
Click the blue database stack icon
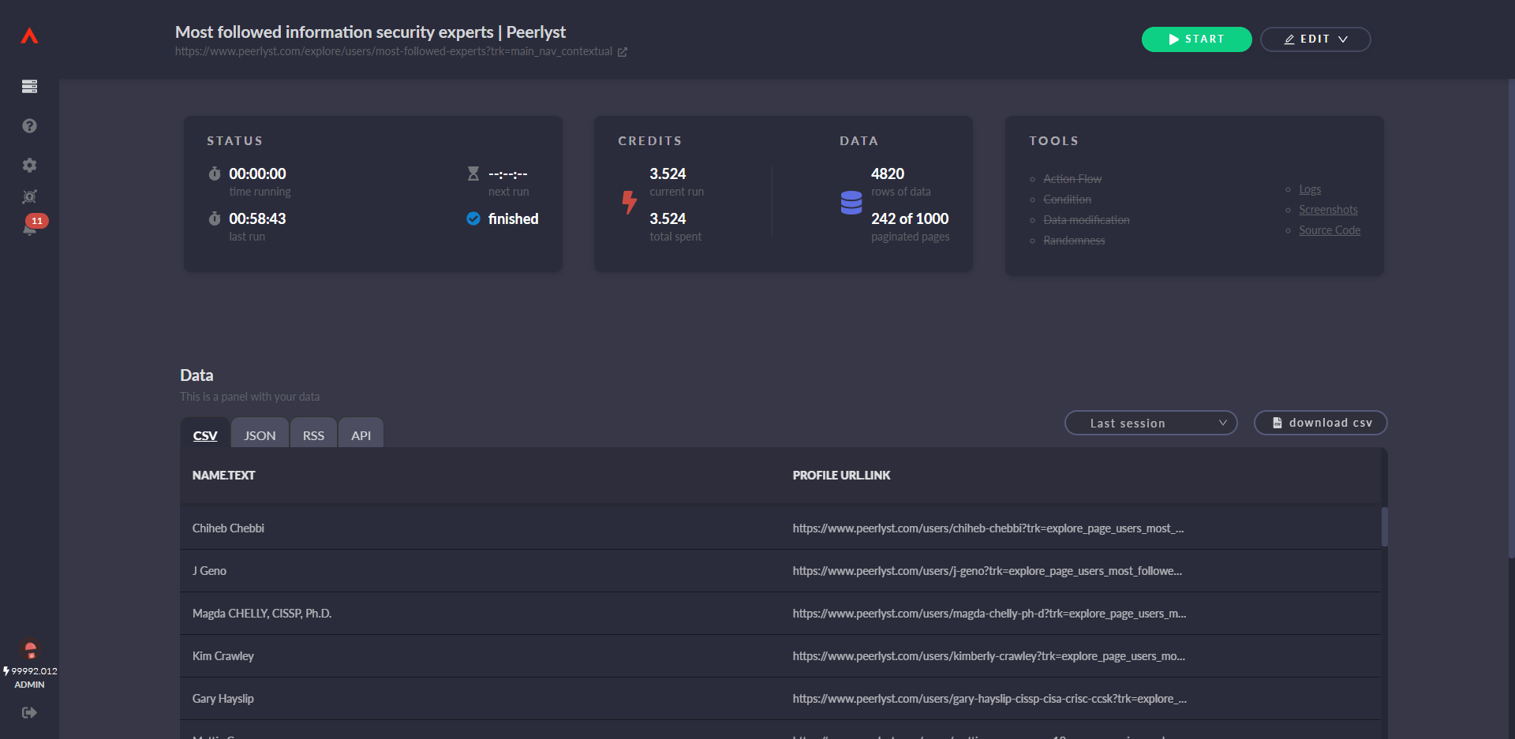point(851,203)
